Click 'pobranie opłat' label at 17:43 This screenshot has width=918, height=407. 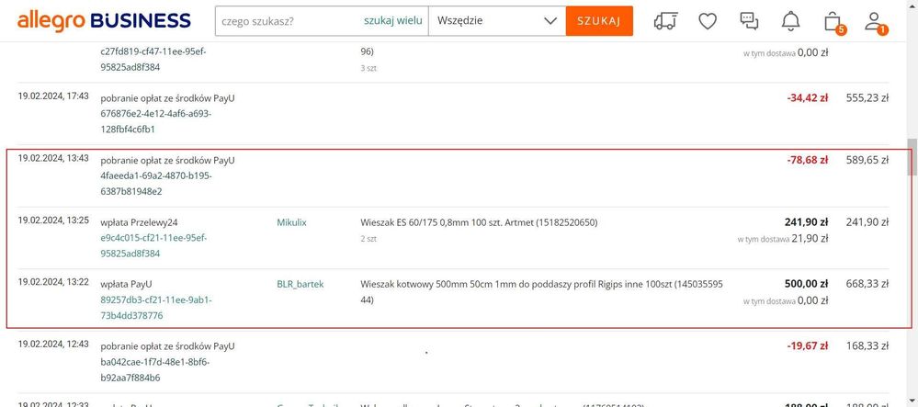pyautogui.click(x=167, y=98)
